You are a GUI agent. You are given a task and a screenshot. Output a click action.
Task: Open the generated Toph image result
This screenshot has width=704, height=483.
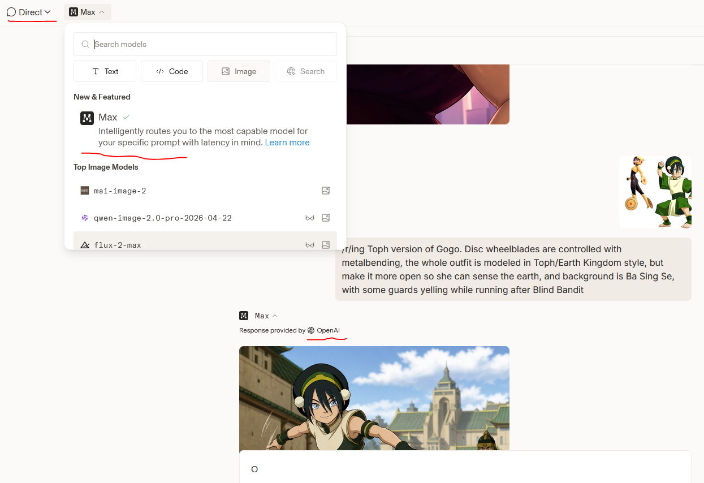point(374,398)
